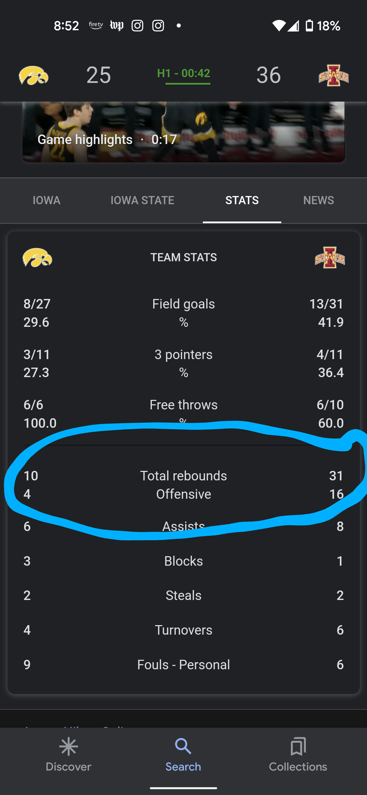Play the Game highlights video
The image size is (367, 795).
click(183, 132)
